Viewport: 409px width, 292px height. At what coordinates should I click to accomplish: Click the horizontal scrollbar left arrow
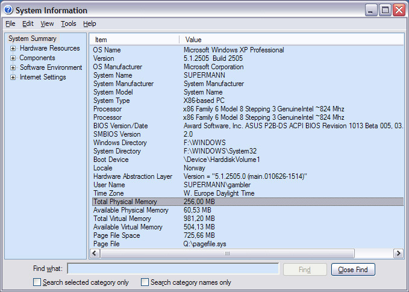pos(95,253)
